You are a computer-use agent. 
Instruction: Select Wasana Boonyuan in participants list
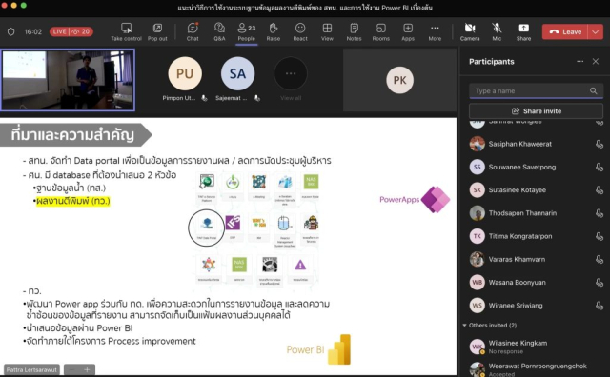pyautogui.click(x=536, y=282)
